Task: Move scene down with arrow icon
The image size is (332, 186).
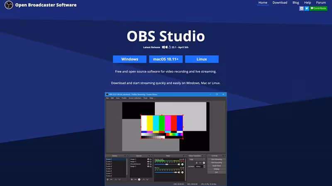Action: point(120,179)
